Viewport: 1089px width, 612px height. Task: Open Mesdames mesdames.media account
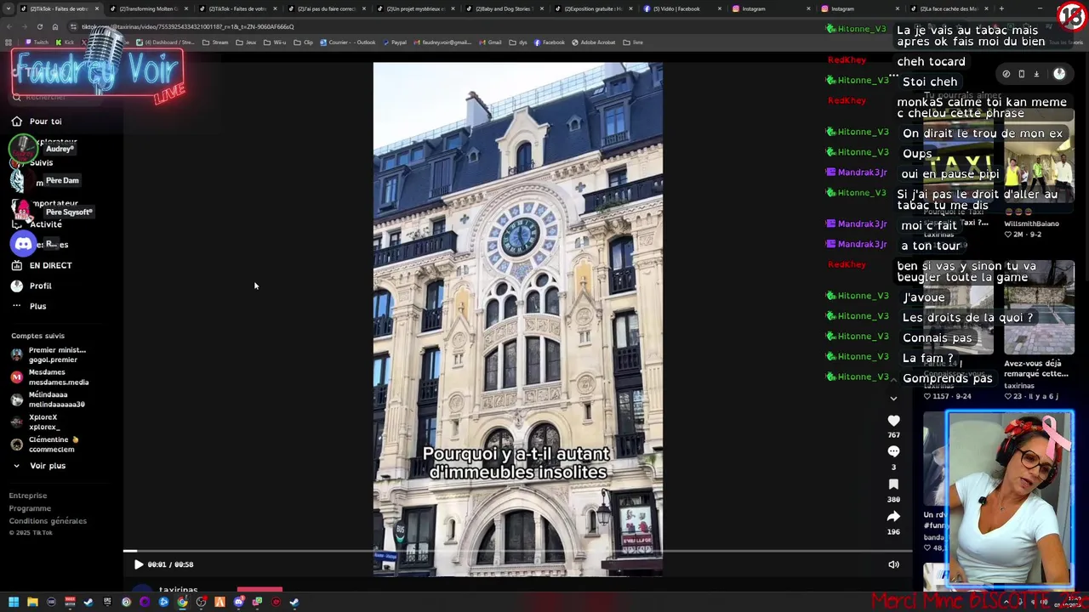(x=49, y=377)
